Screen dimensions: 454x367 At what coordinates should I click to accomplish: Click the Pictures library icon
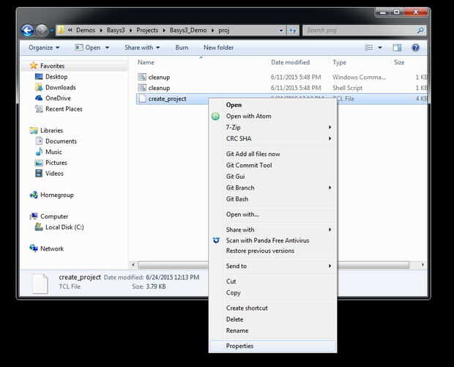(x=39, y=163)
